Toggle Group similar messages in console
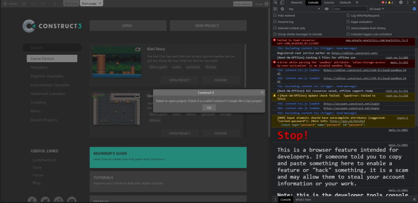418x203 pixels. click(275, 34)
